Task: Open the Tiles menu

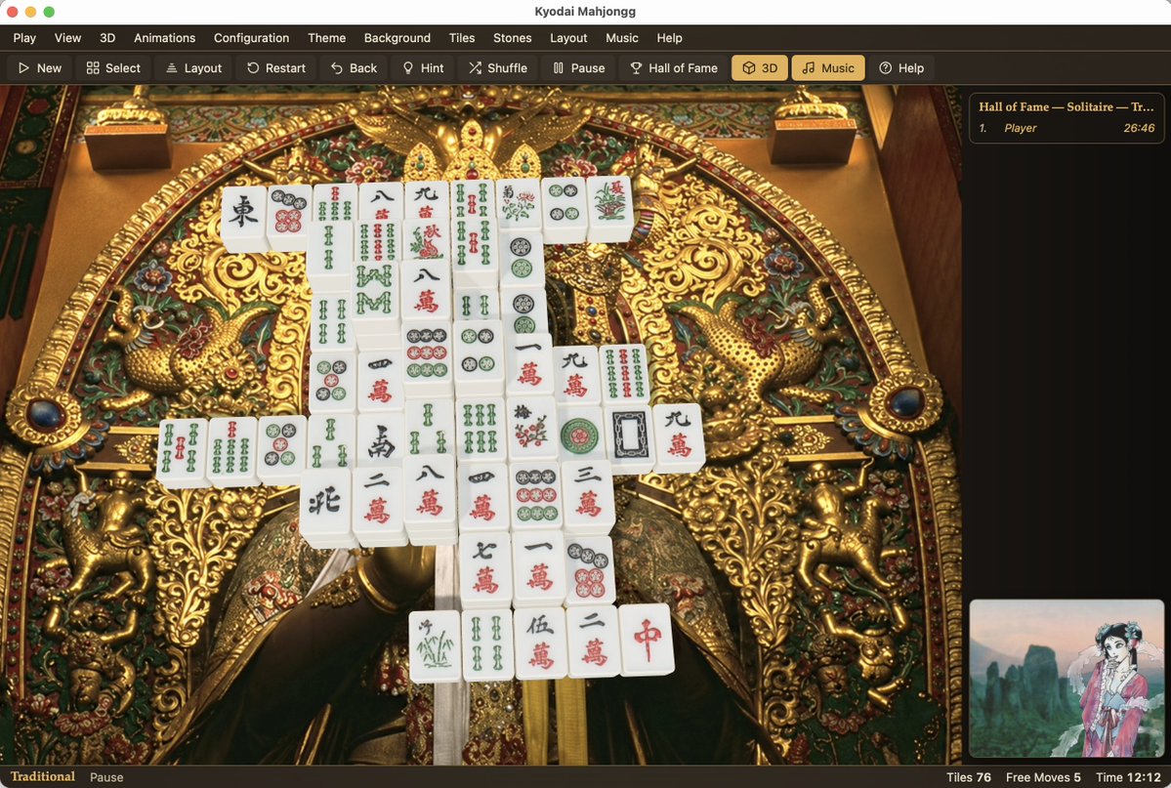Action: (462, 38)
